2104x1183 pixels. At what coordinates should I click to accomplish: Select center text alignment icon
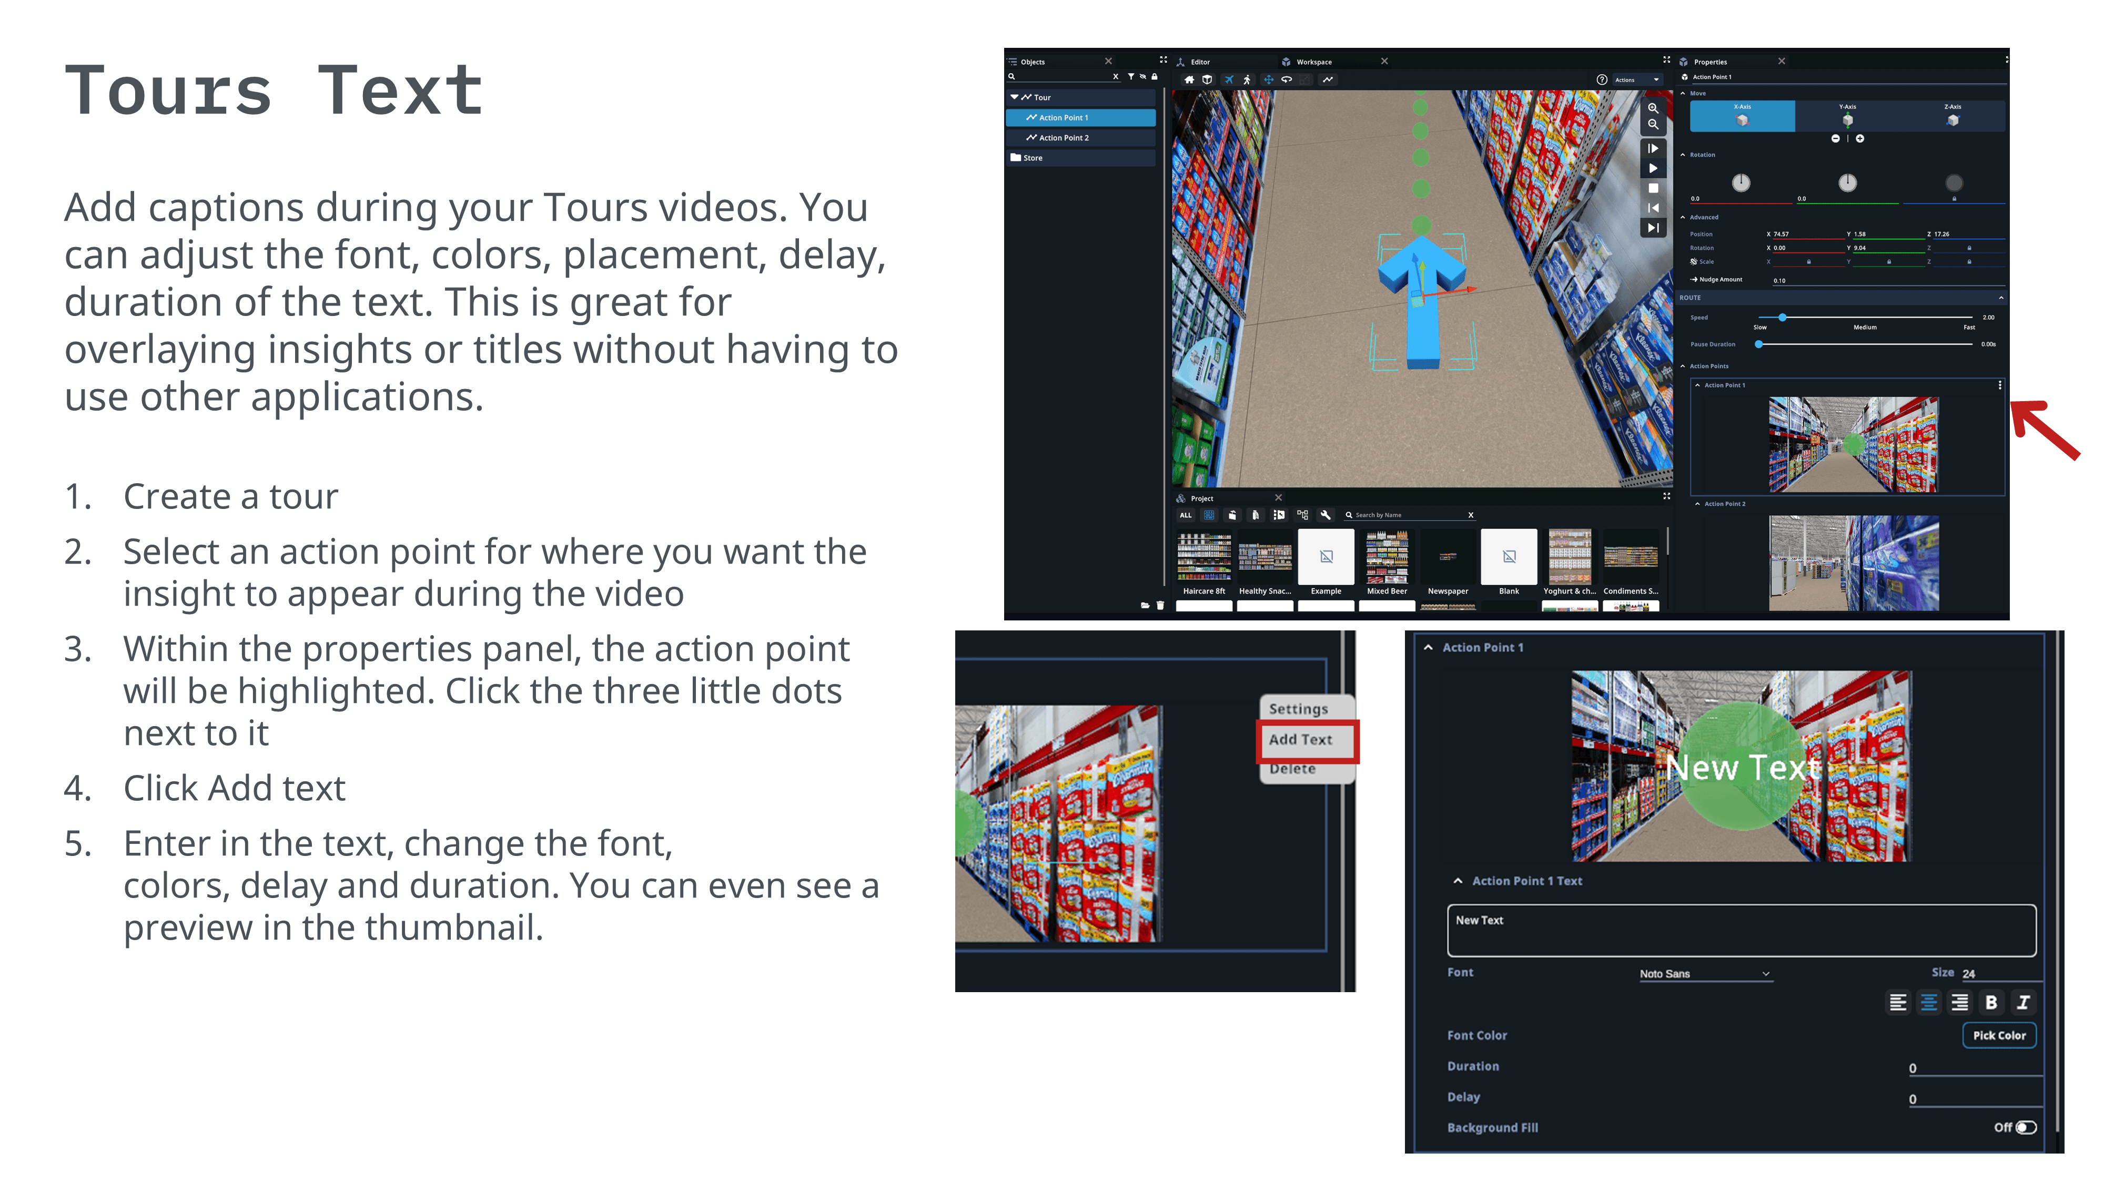point(1928,1002)
